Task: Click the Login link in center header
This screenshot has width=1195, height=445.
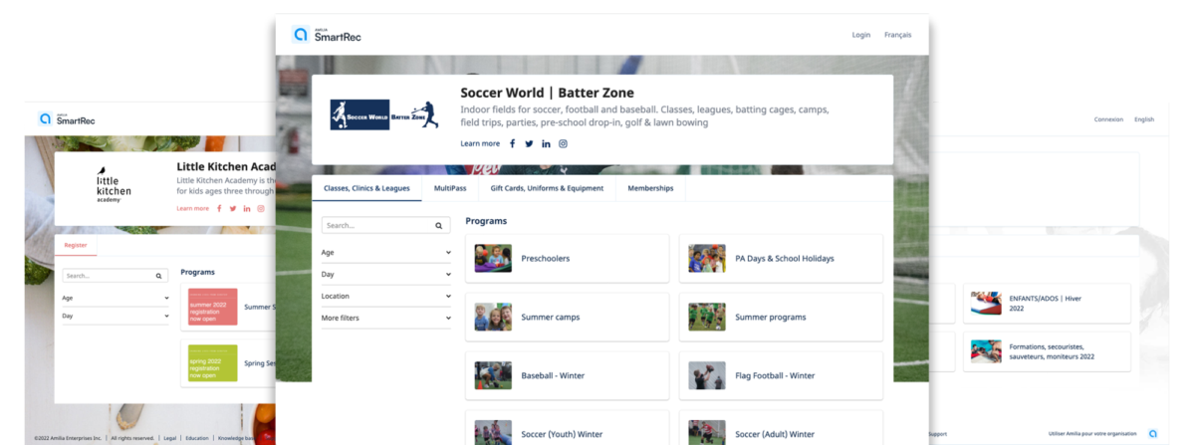Action: tap(860, 35)
